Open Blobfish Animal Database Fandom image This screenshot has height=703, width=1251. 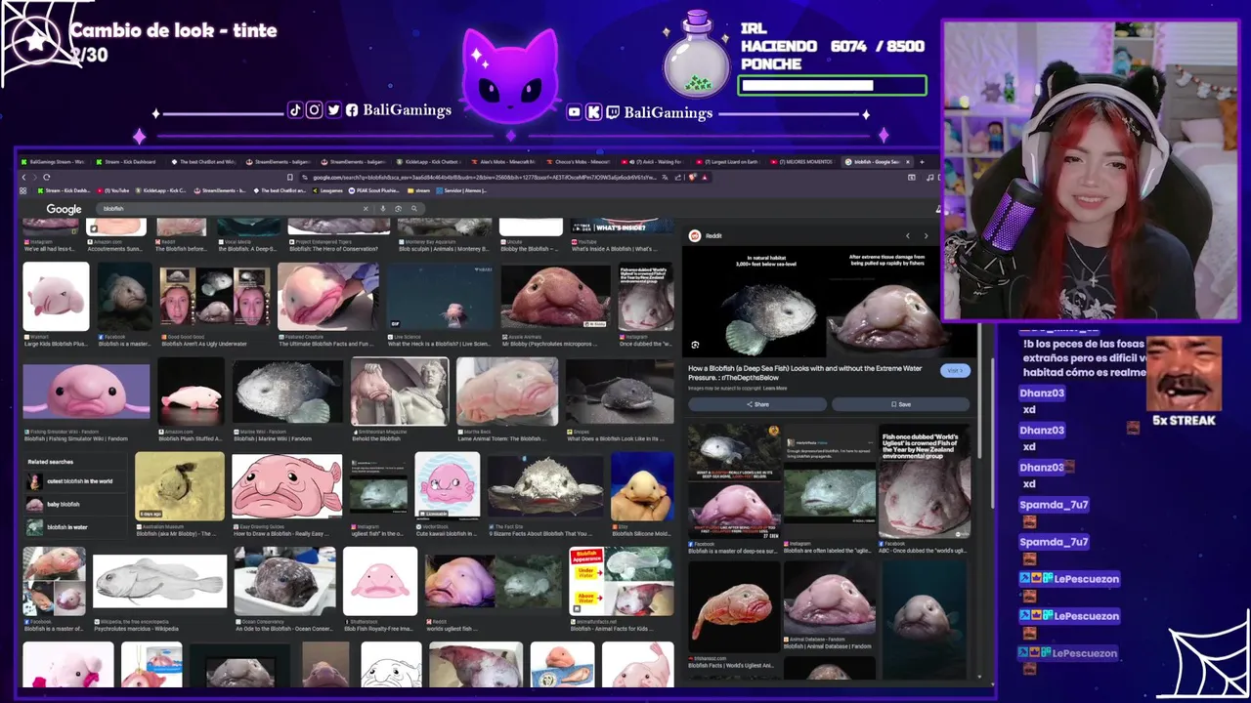coord(830,598)
